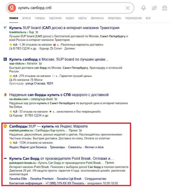The image size is (170, 187).
Task: Open the 'Sup' breadcrumb for traektoria.ru
Action: [31, 32]
